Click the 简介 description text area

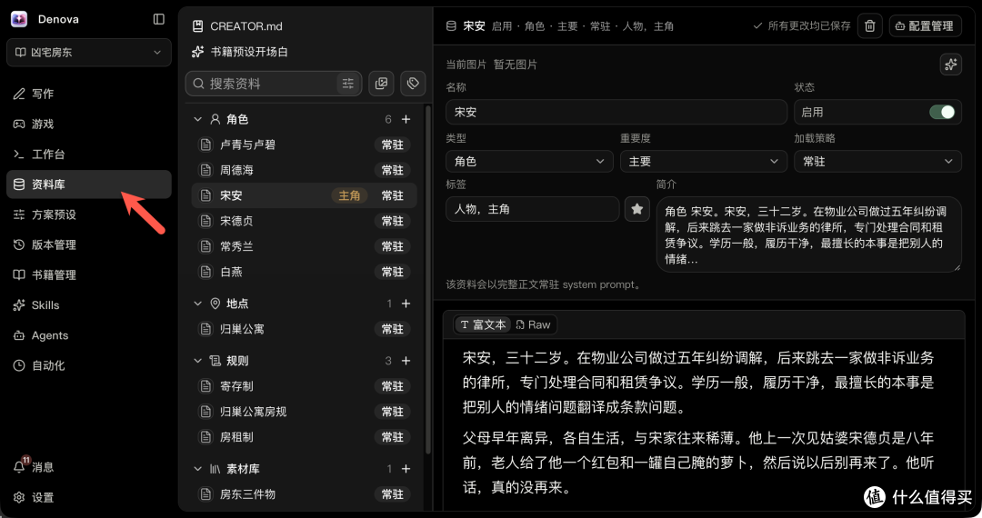coord(808,234)
